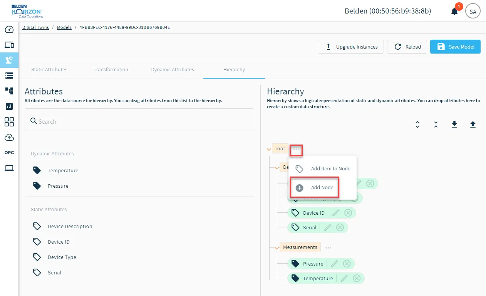Image resolution: width=486 pixels, height=296 pixels.
Task: Switch to Transformation tab
Action: click(x=111, y=70)
